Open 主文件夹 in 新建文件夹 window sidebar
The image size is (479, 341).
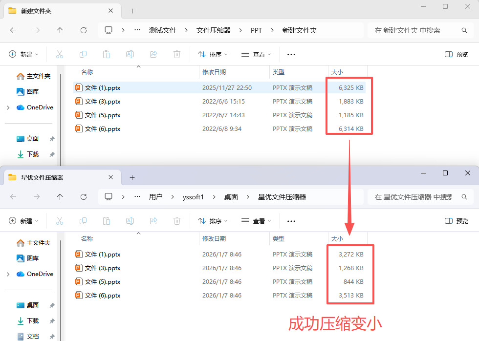34,76
